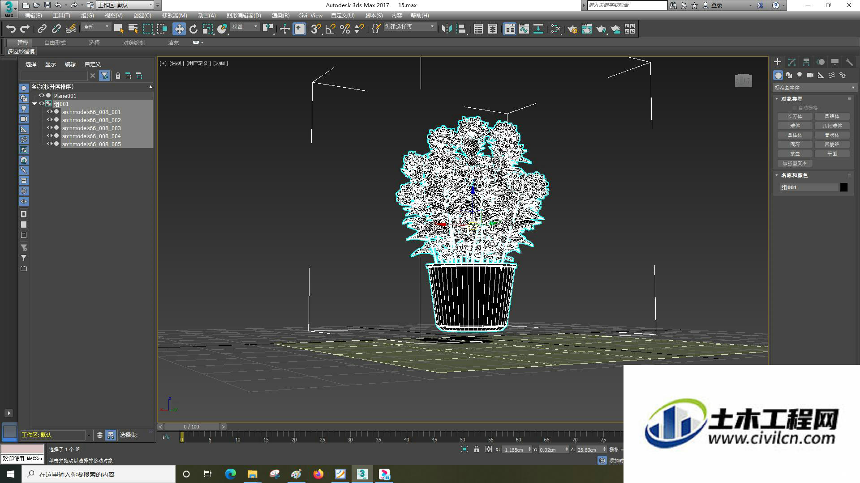The width and height of the screenshot is (860, 483).
Task: Open the 修改器(M) menu
Action: point(174,15)
